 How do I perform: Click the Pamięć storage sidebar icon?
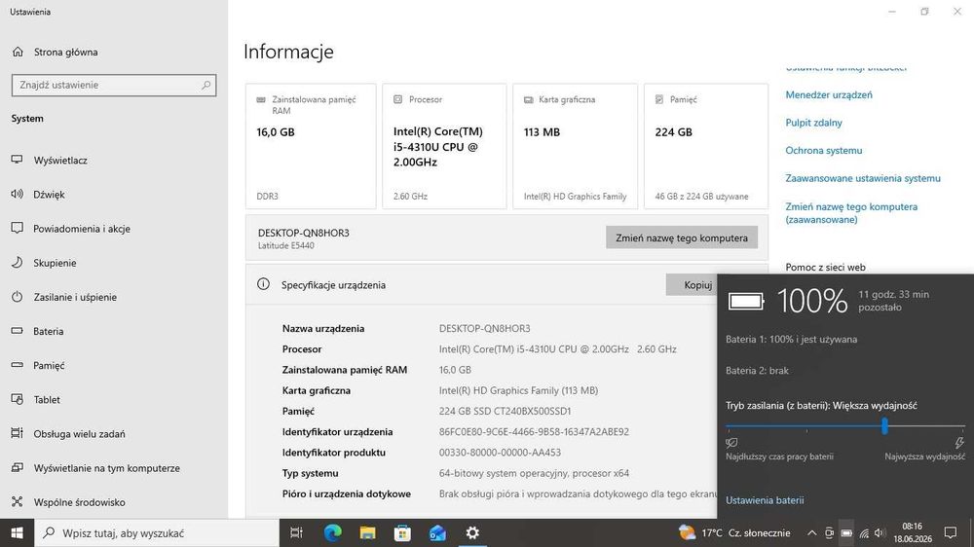point(18,365)
